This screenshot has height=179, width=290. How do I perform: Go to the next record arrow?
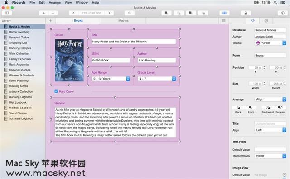point(109,13)
